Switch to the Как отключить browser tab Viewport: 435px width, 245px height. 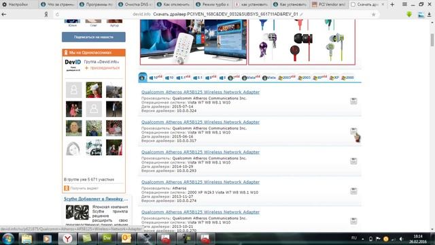(x=173, y=5)
